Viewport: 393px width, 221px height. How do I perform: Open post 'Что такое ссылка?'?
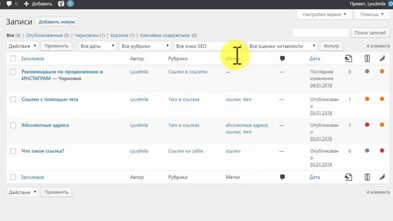click(43, 151)
